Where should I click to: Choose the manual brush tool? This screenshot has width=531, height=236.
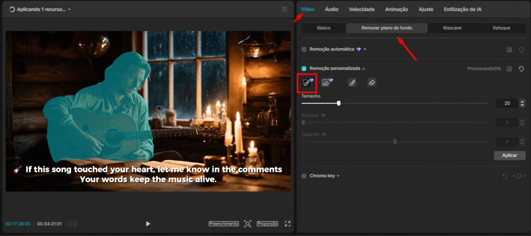pyautogui.click(x=352, y=82)
